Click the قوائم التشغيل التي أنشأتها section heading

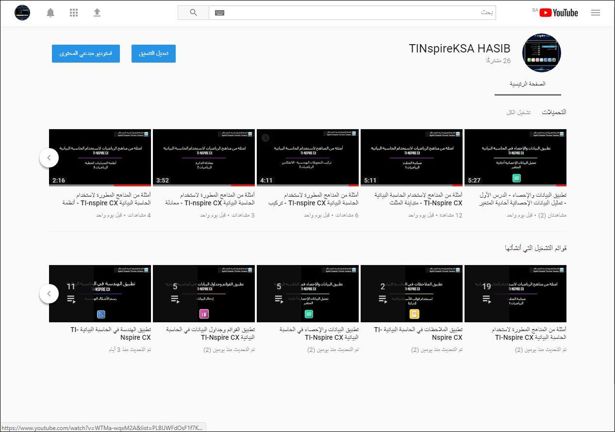pyautogui.click(x=535, y=248)
